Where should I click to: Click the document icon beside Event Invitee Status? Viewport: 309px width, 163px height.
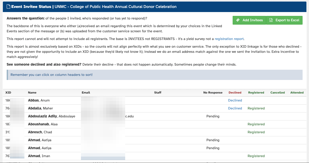(x=8, y=7)
